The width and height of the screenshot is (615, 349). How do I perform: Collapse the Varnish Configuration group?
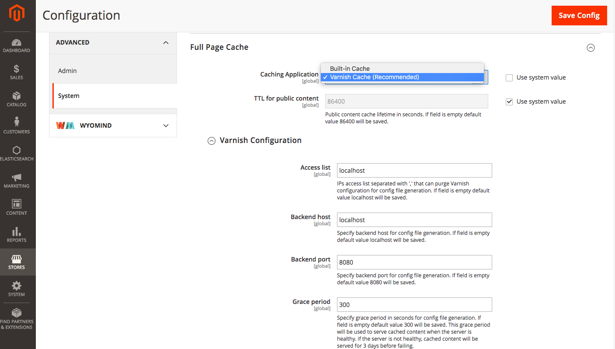coord(212,141)
